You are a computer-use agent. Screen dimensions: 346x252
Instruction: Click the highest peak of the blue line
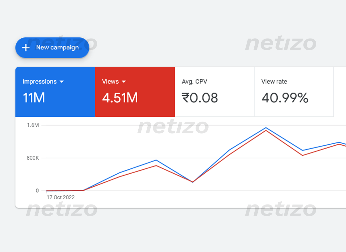(266, 127)
